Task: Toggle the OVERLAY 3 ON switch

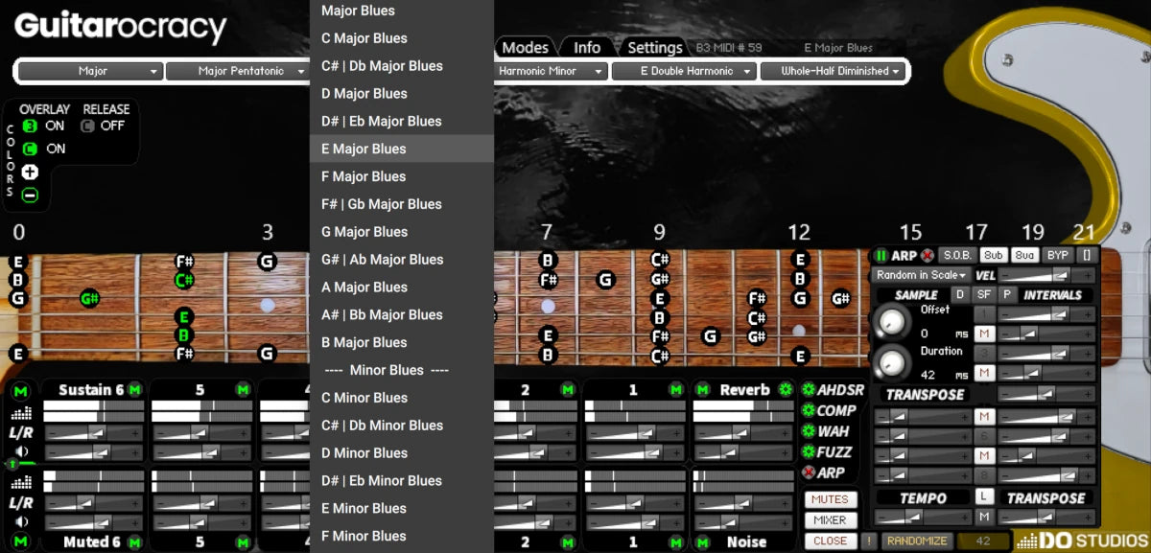Action: 30,126
